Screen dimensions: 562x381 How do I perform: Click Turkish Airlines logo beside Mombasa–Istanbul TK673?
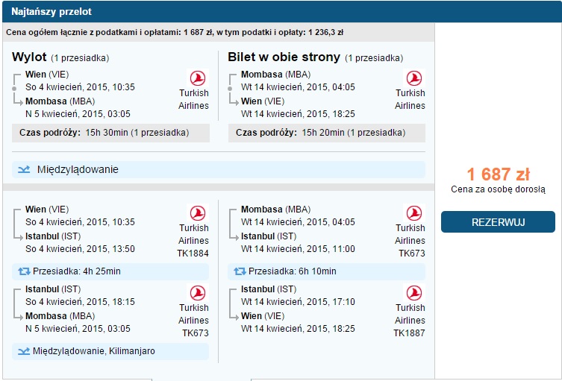[x=414, y=213]
